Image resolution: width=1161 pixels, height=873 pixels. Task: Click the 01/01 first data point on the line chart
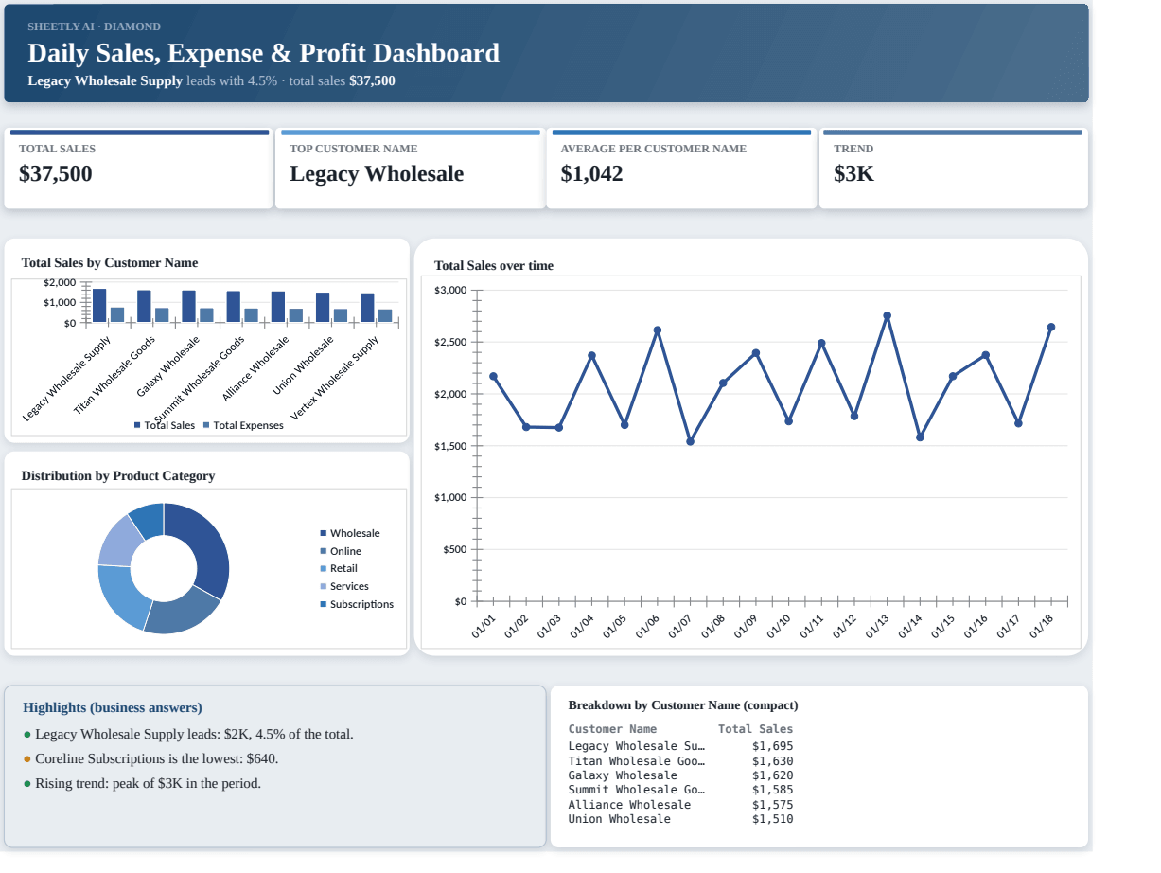click(x=493, y=376)
